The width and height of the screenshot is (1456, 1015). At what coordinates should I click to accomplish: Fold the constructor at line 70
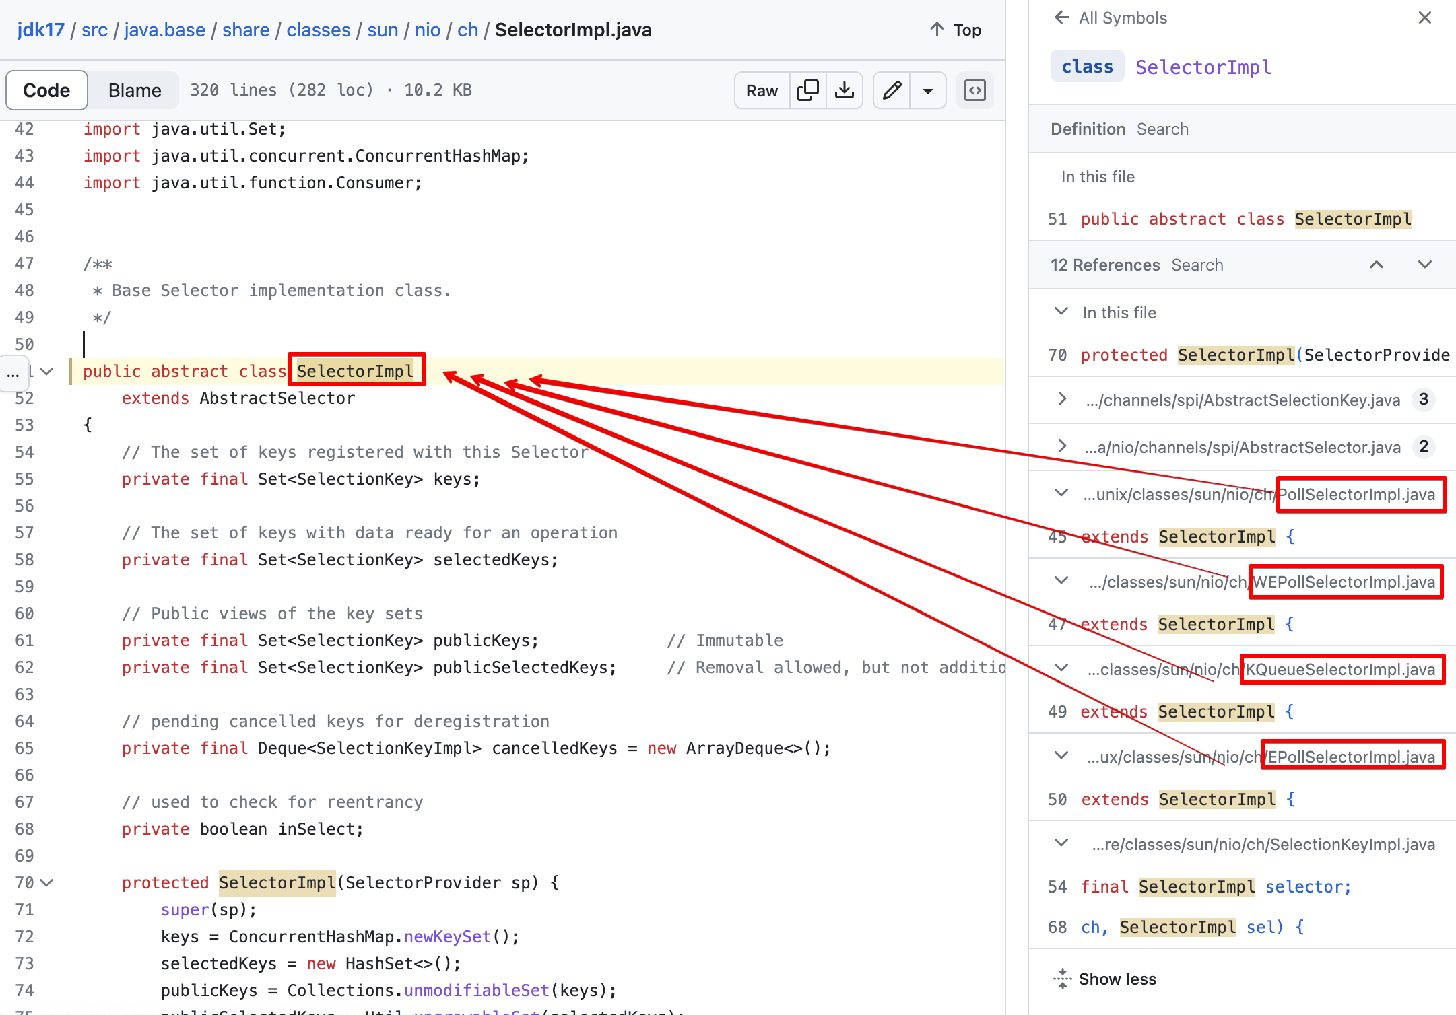(47, 882)
